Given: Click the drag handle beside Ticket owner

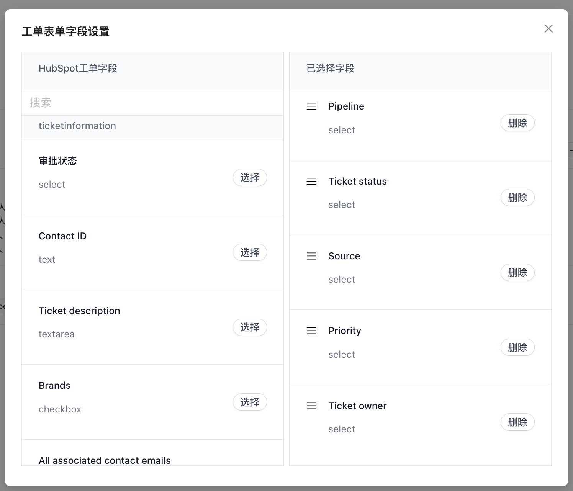Looking at the screenshot, I should pos(311,406).
